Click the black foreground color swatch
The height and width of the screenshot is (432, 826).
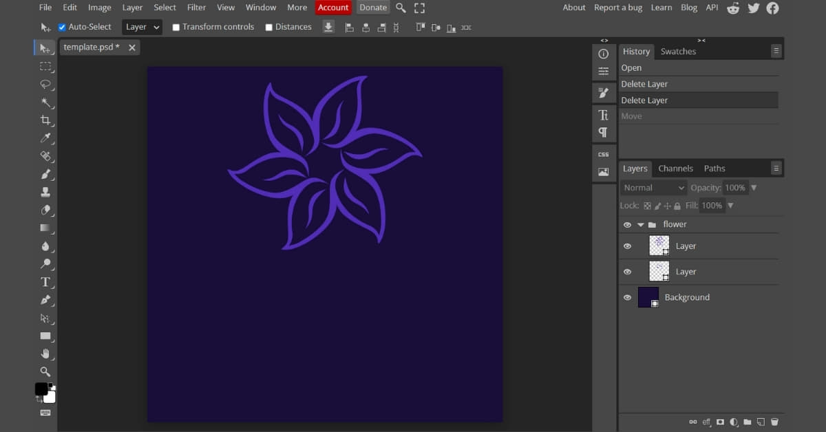pos(41,389)
